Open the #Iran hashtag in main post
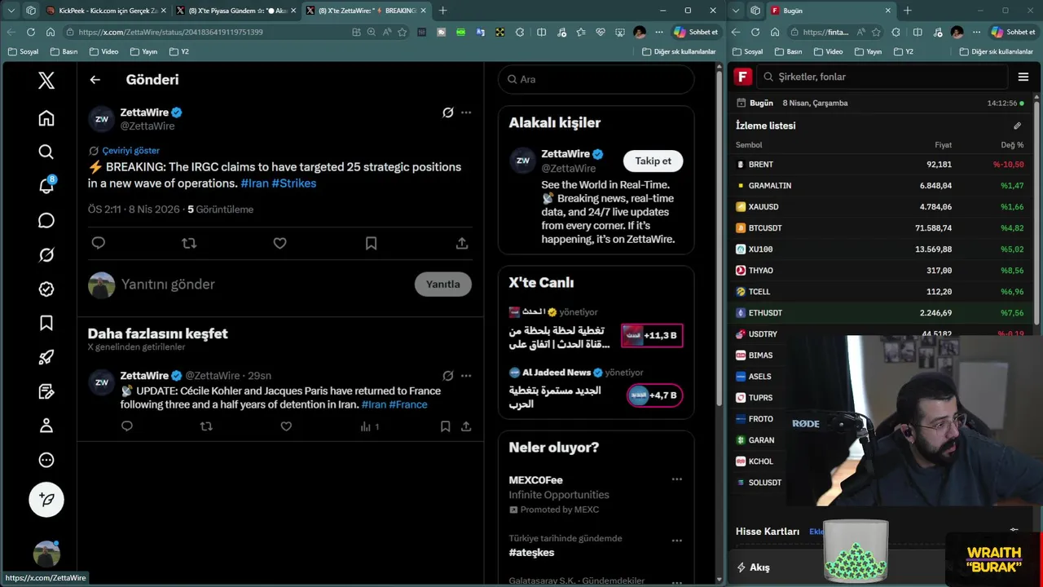The image size is (1043, 587). (x=254, y=183)
